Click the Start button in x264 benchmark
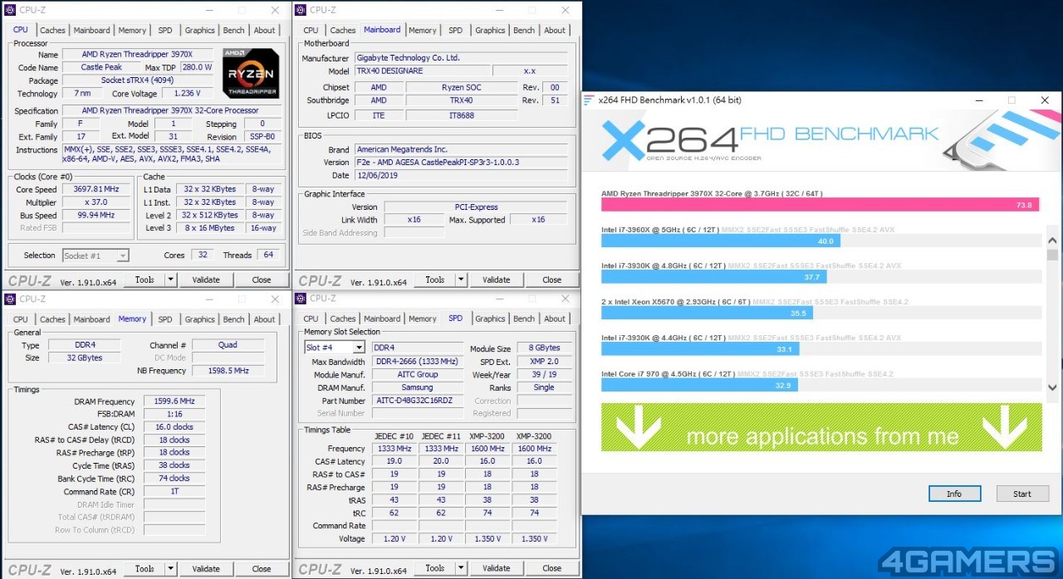The image size is (1063, 579). (1022, 494)
